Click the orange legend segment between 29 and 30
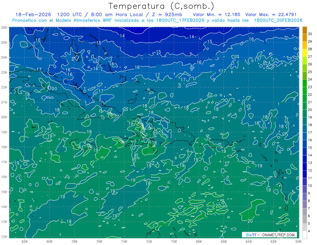 (x=305, y=38)
